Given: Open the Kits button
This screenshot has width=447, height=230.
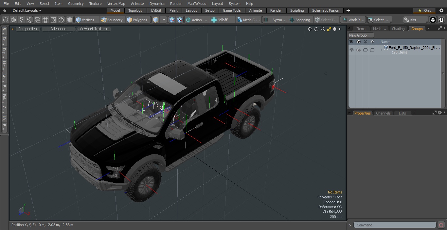Looking at the screenshot, I should pyautogui.click(x=415, y=20).
